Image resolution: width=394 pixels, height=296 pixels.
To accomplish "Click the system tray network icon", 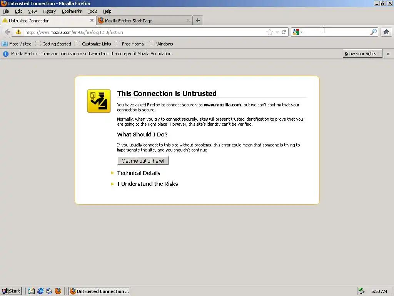I will coord(362,291).
